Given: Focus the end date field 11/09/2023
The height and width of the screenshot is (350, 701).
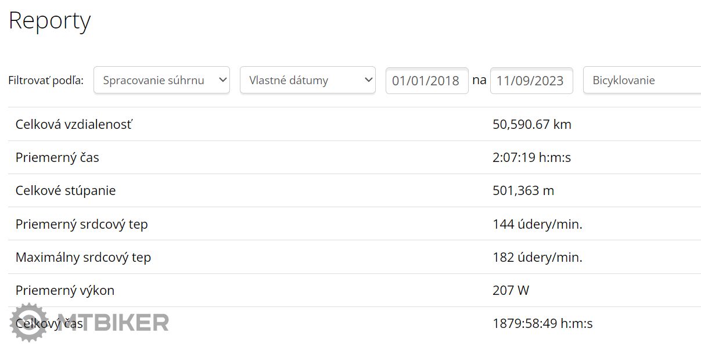Looking at the screenshot, I should tap(531, 81).
